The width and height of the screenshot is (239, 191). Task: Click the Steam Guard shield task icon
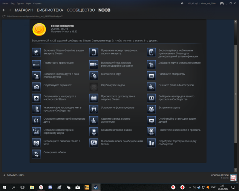[36, 53]
